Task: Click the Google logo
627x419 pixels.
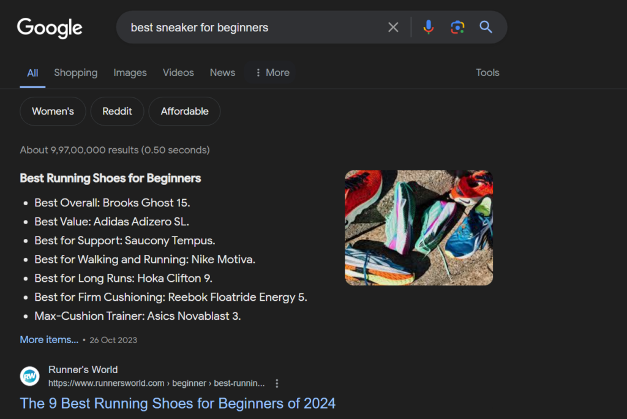Action: click(x=50, y=28)
